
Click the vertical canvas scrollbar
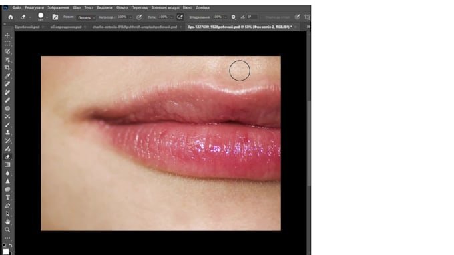[309, 143]
